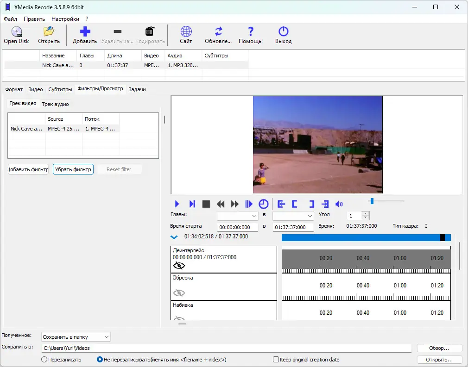The image size is (468, 367).
Task: Toggle the Деинтерлейс filter eye icon
Action: [179, 266]
